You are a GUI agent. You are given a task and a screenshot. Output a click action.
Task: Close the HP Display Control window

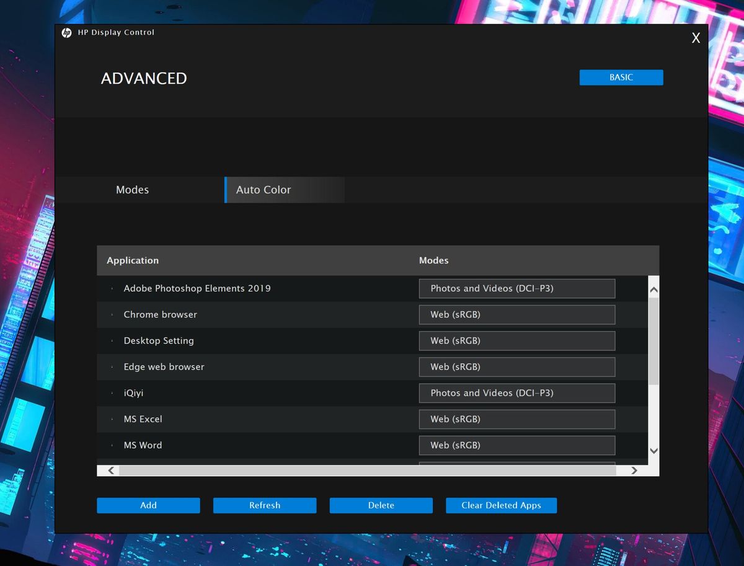696,38
